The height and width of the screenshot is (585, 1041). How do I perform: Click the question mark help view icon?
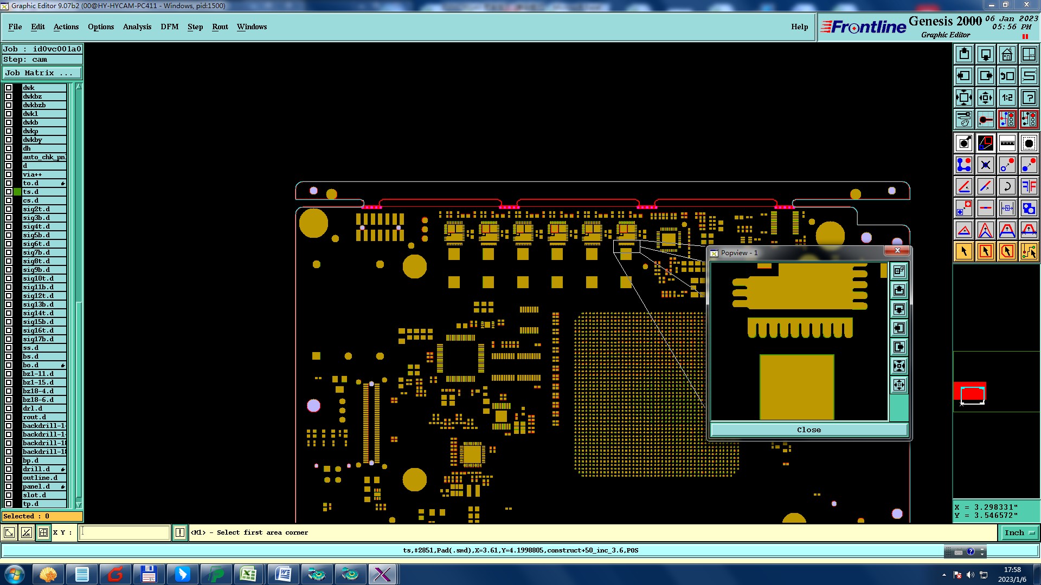[x=1029, y=97]
